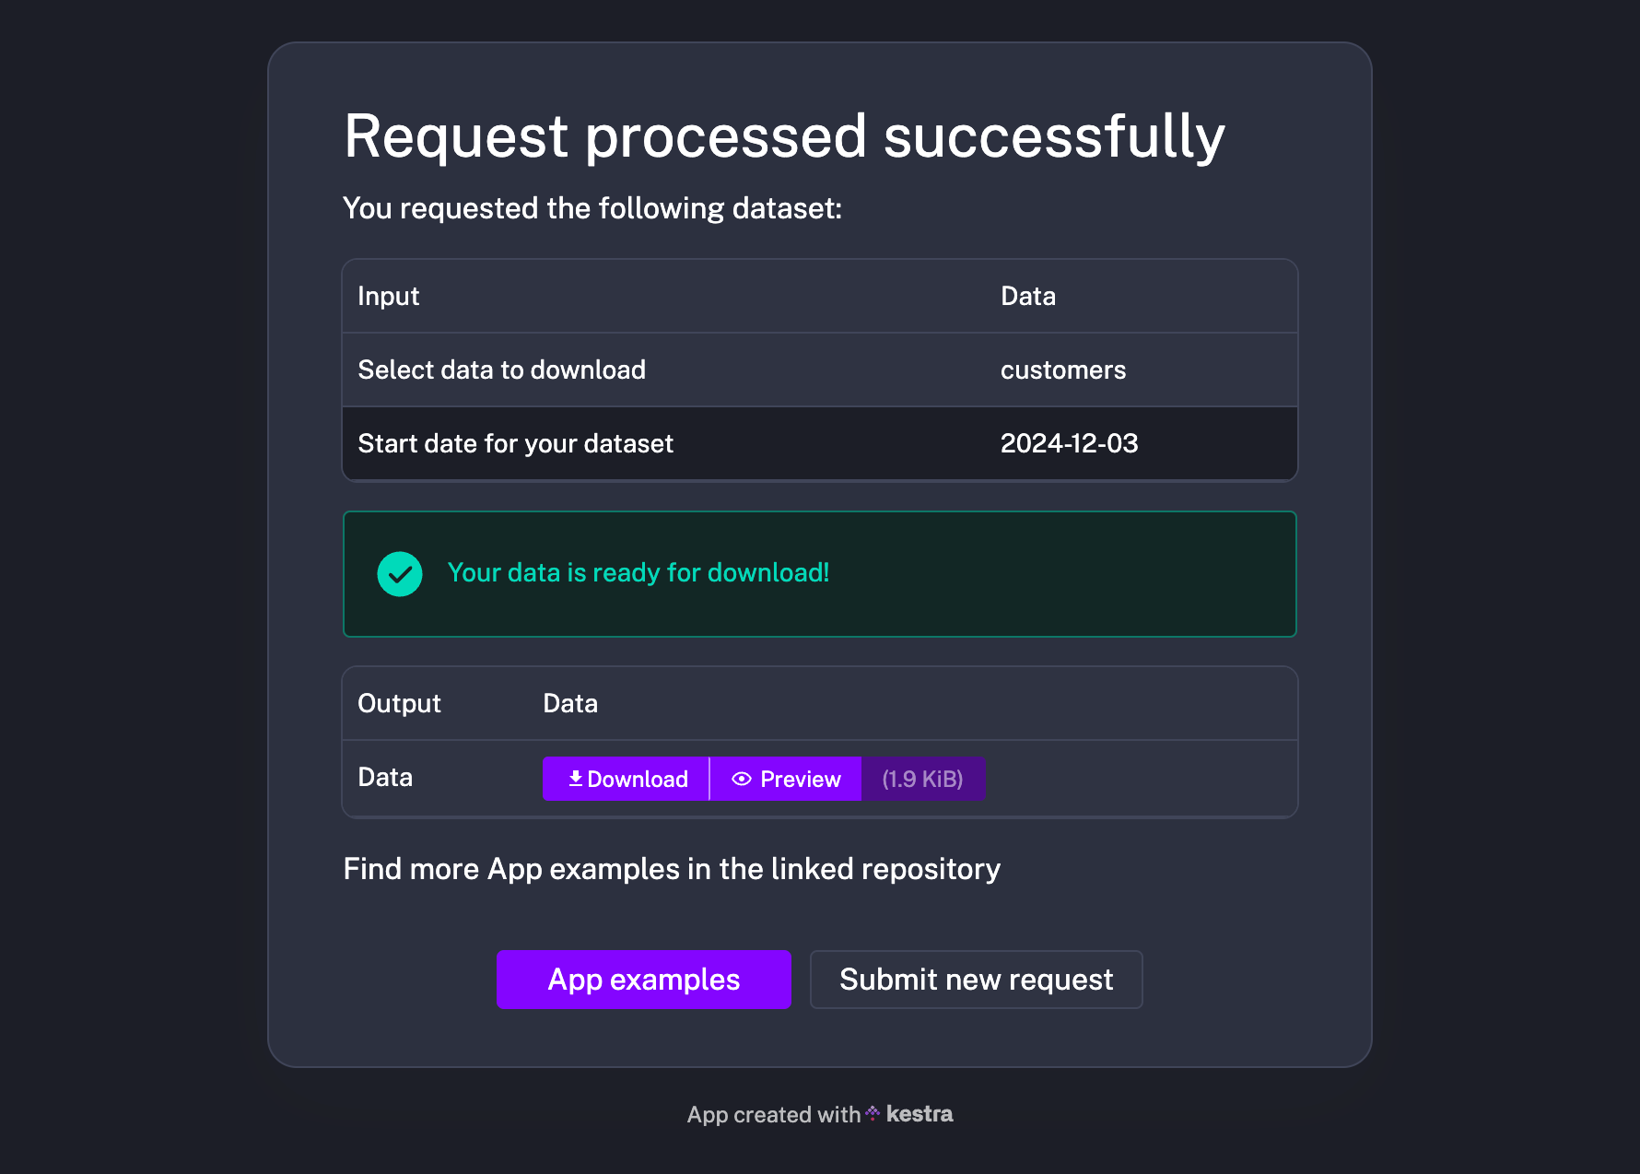This screenshot has width=1640, height=1174.
Task: Click the Output column header
Action: (399, 703)
